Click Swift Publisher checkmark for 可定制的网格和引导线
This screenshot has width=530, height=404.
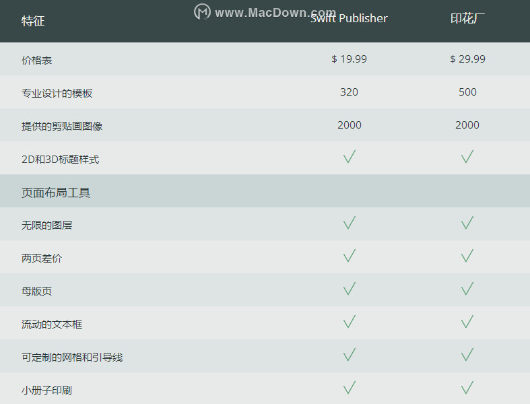[x=349, y=355]
